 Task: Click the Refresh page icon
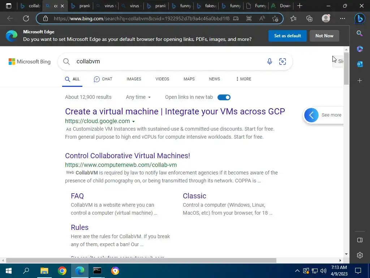26,18
